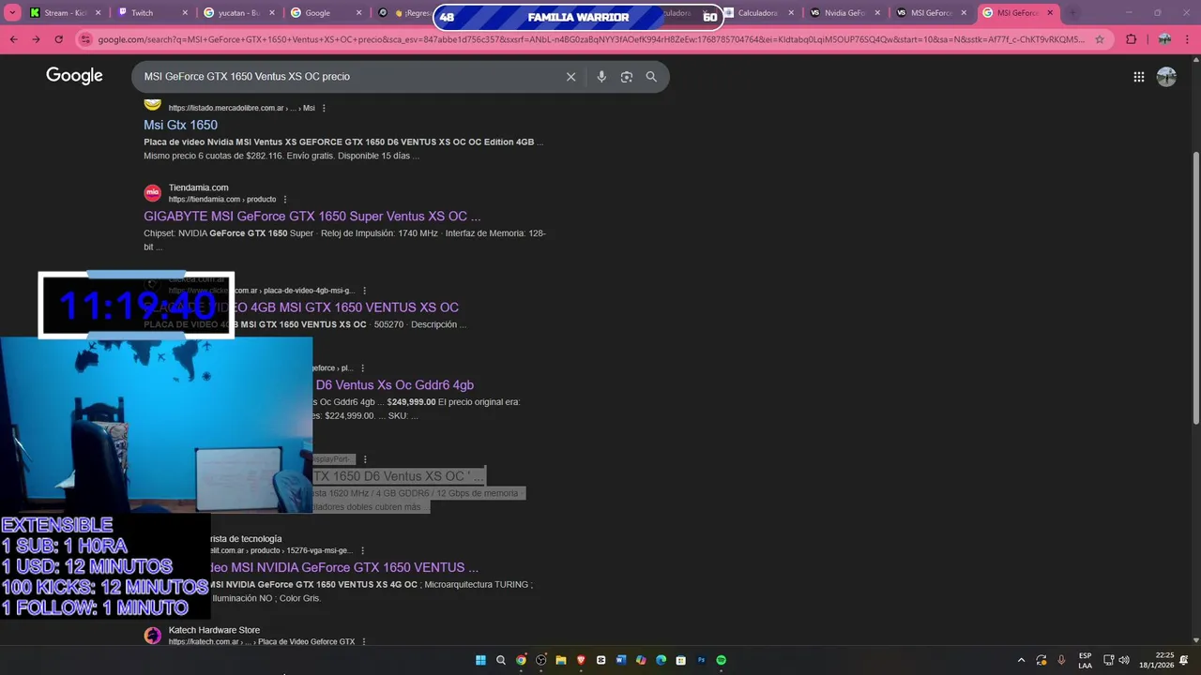Open new tab with plus button
This screenshot has width=1201, height=675.
pyautogui.click(x=1073, y=13)
